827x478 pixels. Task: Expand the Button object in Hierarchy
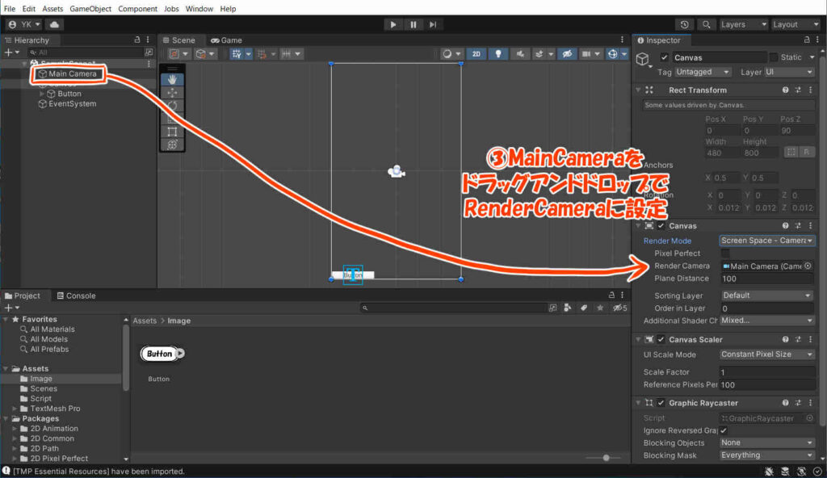42,94
